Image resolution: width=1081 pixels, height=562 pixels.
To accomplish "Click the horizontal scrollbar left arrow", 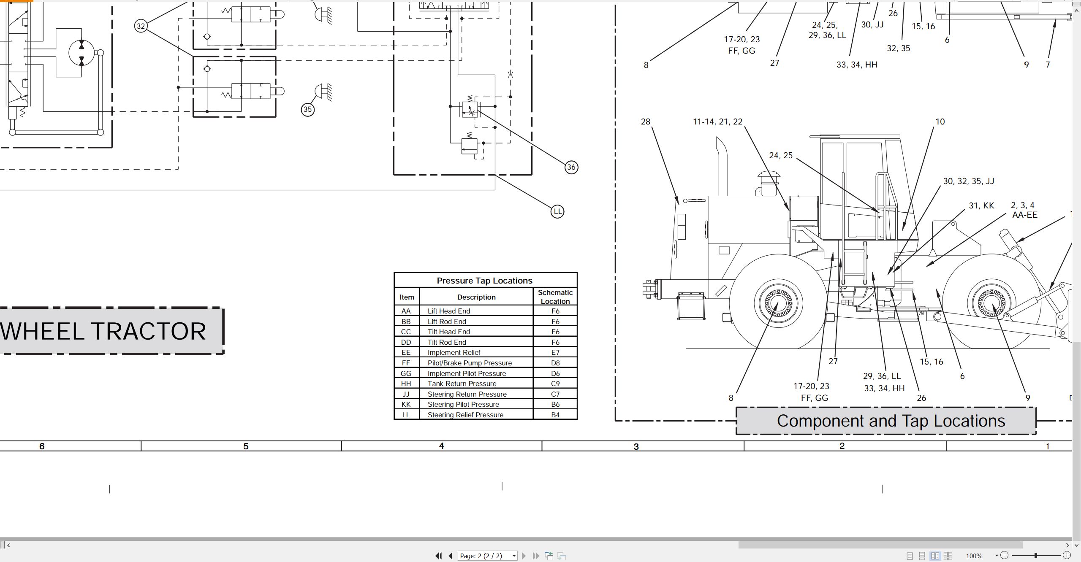I will click(x=9, y=545).
